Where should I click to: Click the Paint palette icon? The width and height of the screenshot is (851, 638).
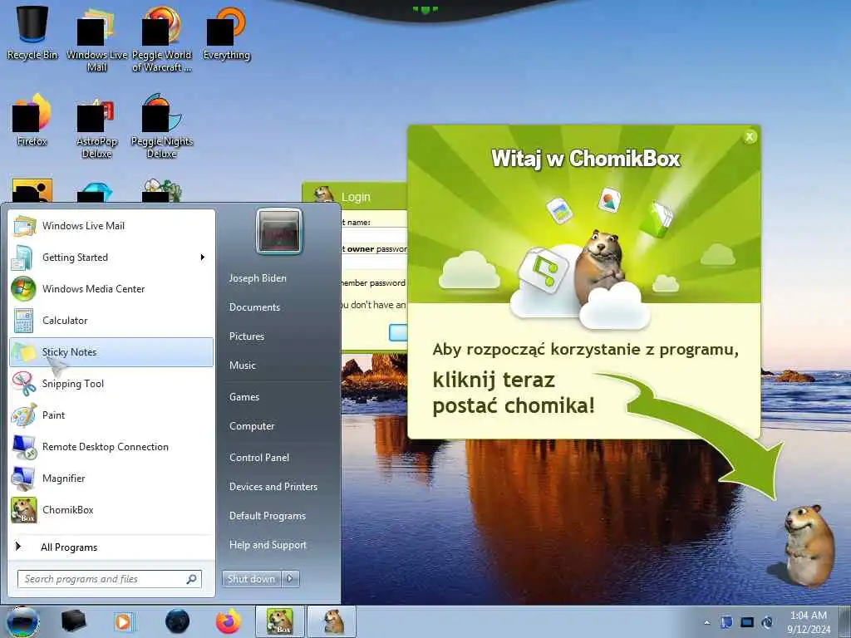tap(24, 415)
